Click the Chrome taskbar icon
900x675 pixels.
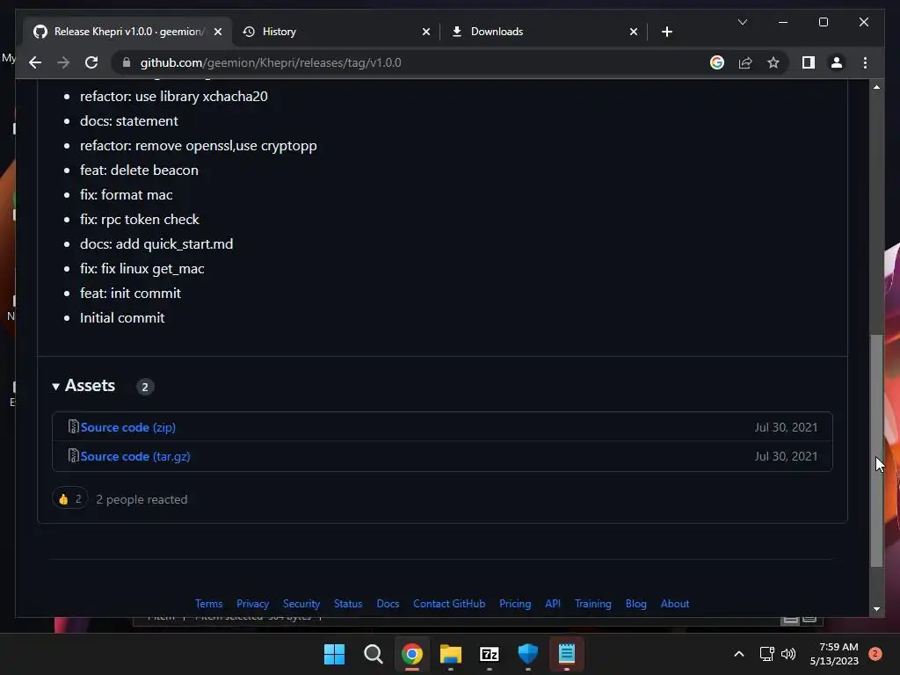[x=412, y=654]
